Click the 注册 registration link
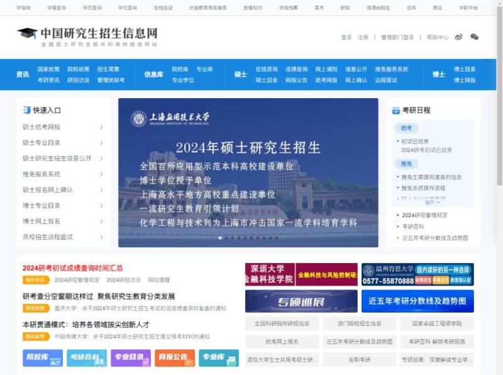 pyautogui.click(x=363, y=38)
